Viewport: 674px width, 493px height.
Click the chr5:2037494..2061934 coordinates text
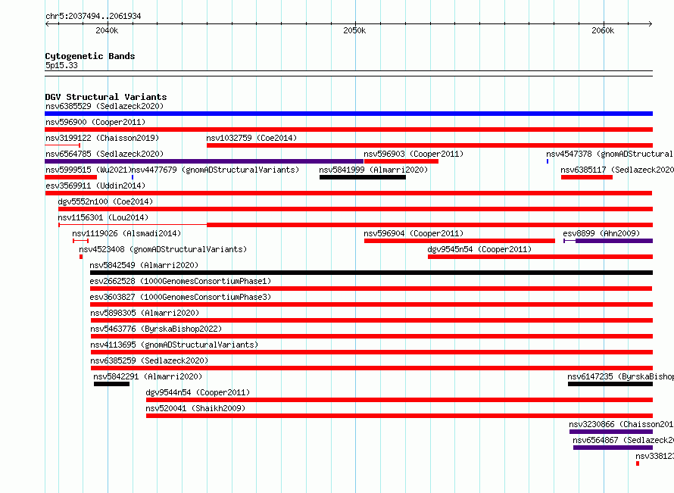[93, 16]
